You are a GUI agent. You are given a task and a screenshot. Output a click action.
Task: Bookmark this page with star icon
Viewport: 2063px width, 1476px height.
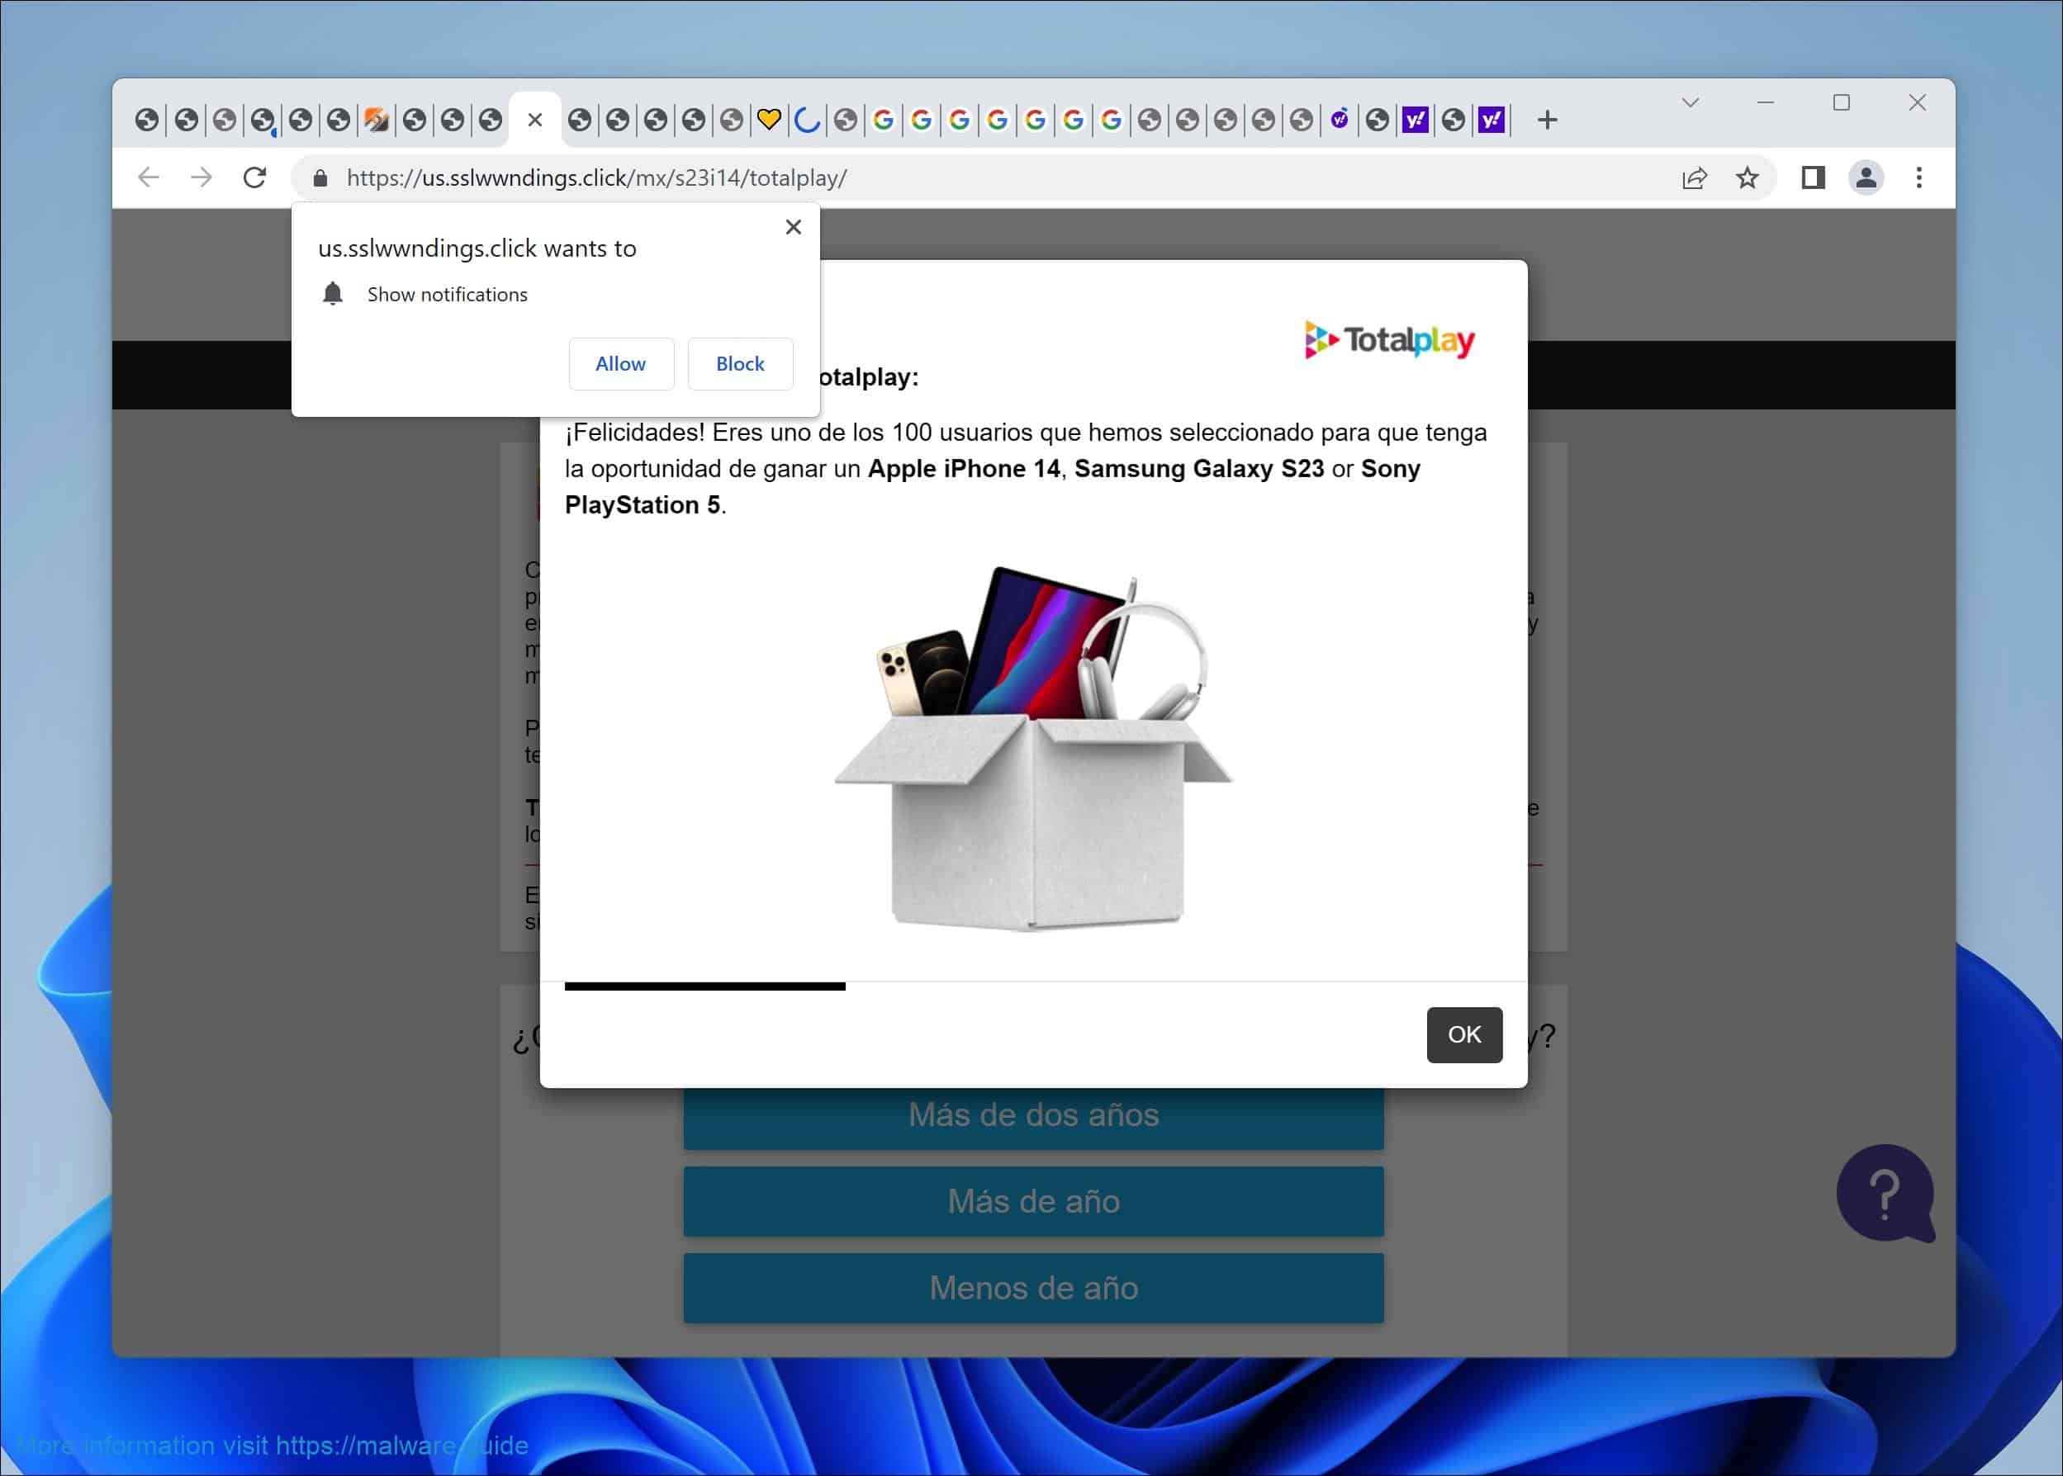pyautogui.click(x=1747, y=177)
